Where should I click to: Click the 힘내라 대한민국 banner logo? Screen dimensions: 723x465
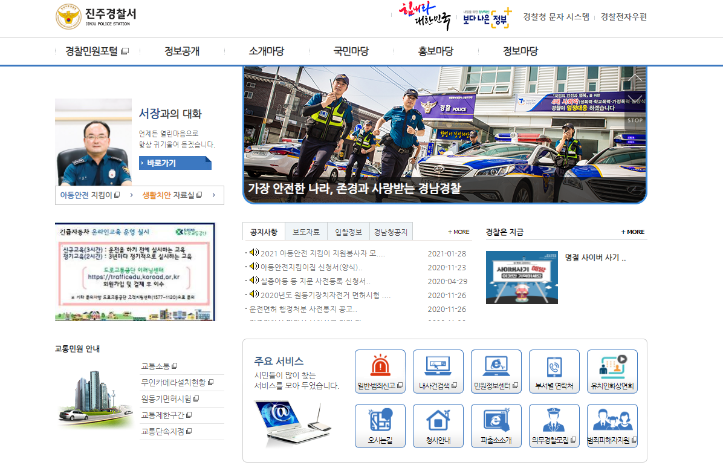(424, 16)
